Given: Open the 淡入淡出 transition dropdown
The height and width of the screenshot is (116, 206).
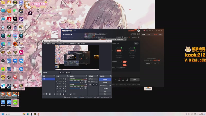Looking at the screenshot, I should click(93, 79).
